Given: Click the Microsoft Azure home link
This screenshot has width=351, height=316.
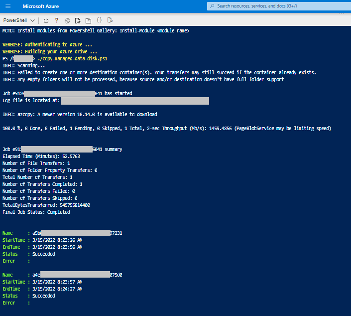Looking at the screenshot, I should pos(40,6).
